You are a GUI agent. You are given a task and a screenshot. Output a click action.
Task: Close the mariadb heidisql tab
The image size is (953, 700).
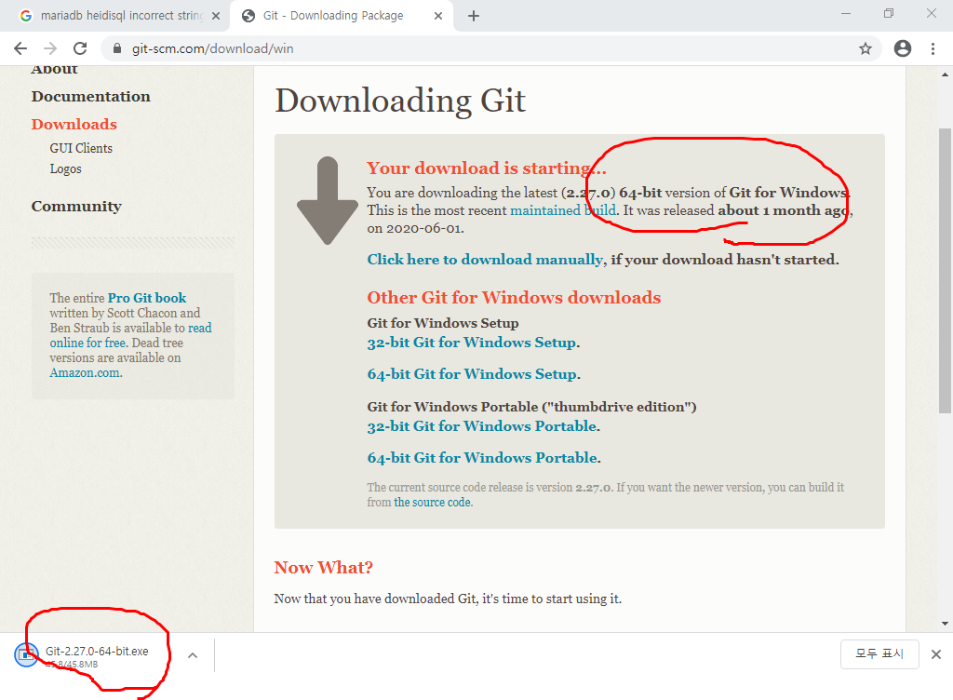click(216, 17)
